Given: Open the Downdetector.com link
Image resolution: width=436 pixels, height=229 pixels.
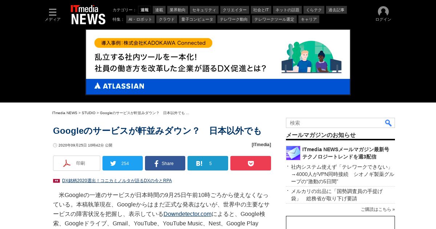Looking at the screenshot, I should pyautogui.click(x=187, y=214).
